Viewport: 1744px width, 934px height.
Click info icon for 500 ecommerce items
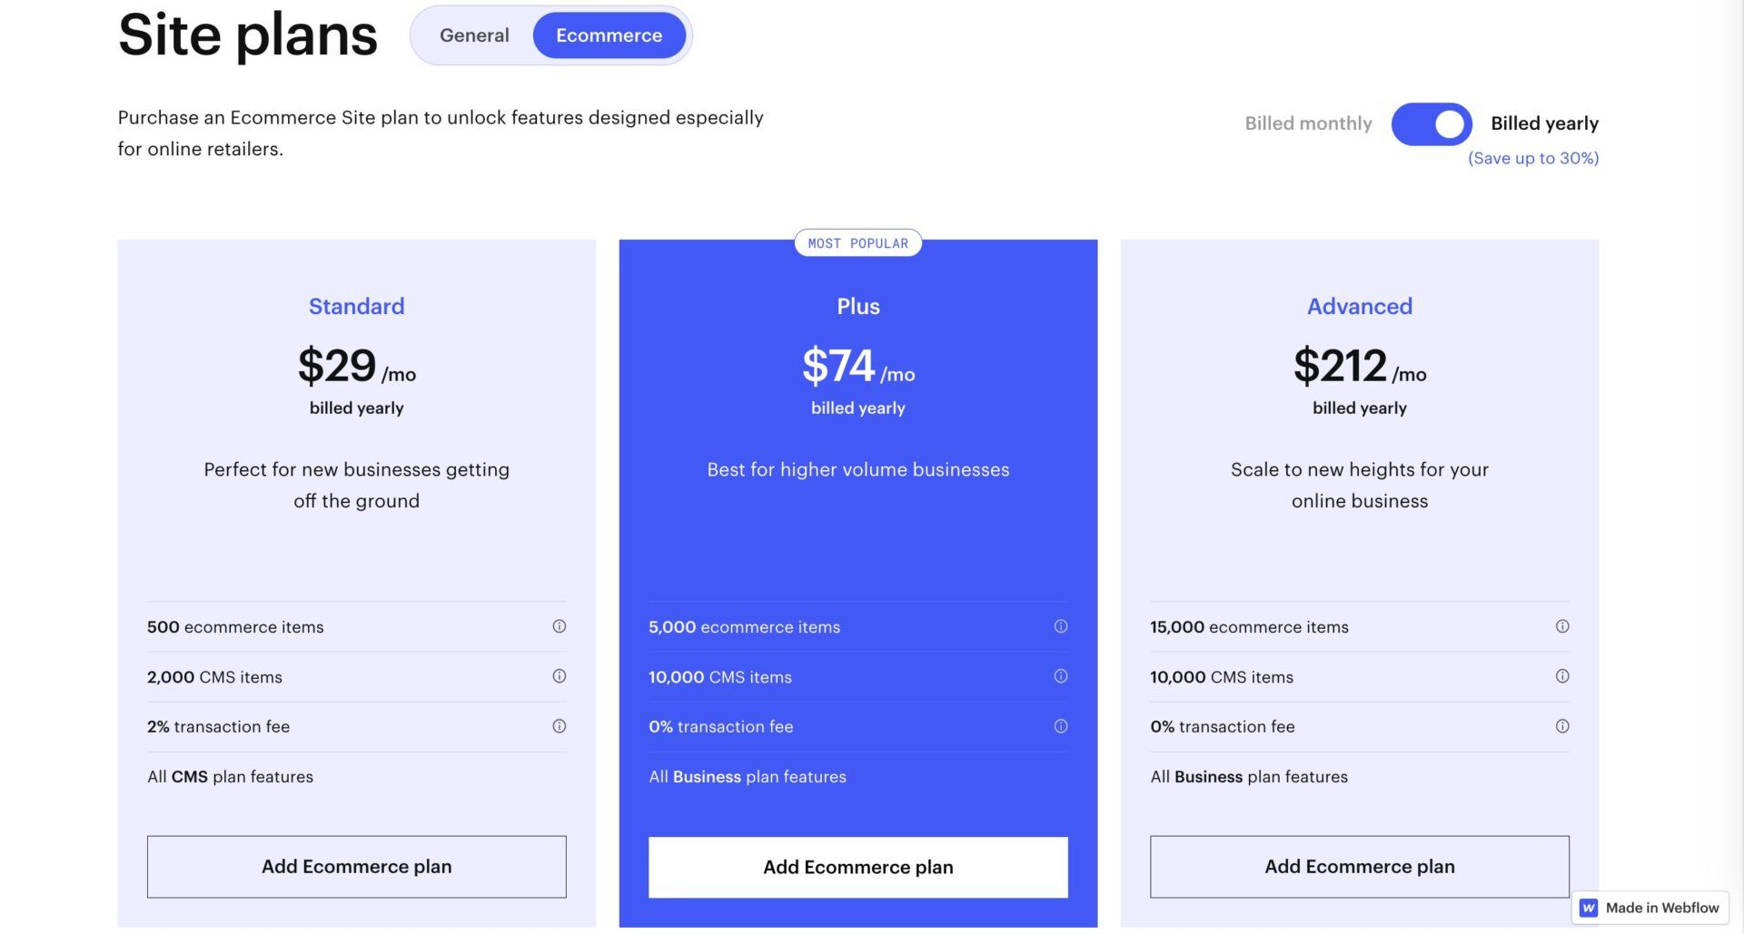coord(560,626)
